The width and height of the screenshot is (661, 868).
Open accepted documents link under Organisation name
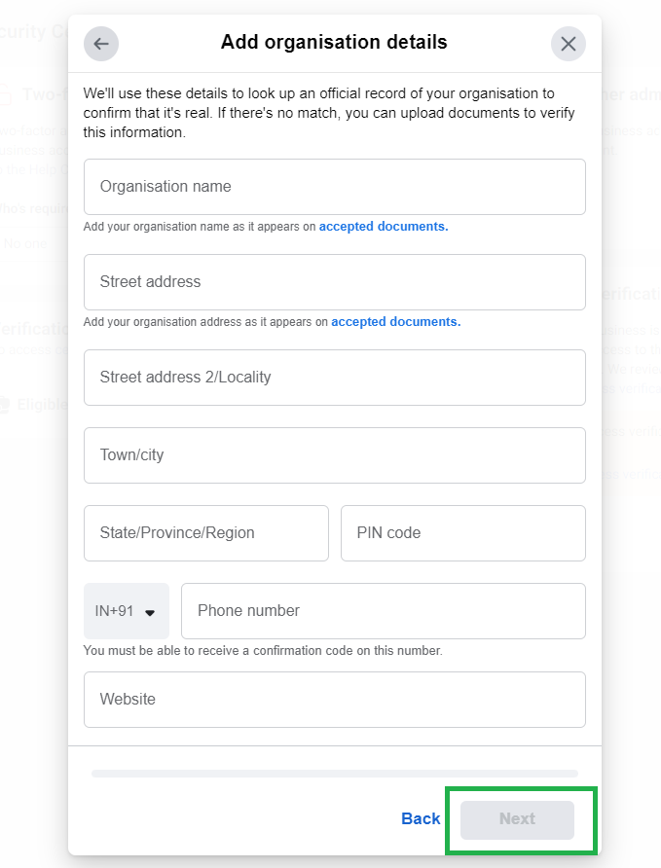click(384, 227)
